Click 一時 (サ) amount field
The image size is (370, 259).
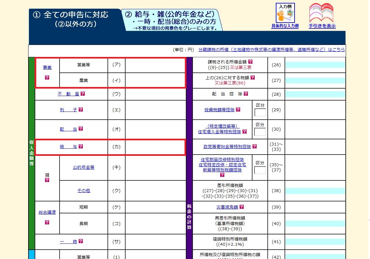coord(155,242)
